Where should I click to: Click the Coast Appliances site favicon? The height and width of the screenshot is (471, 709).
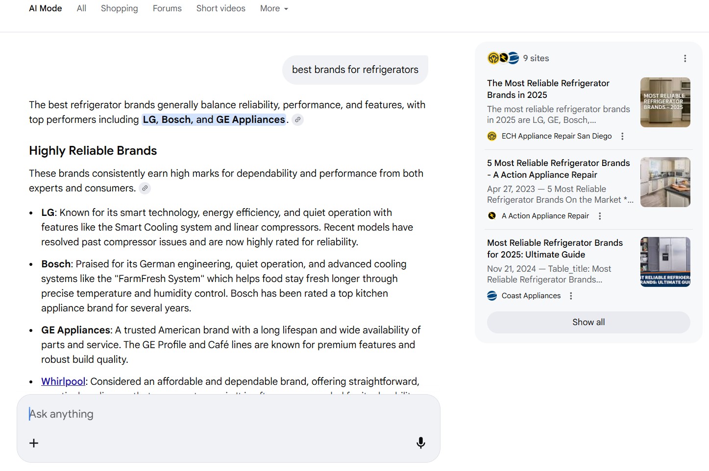[492, 296]
